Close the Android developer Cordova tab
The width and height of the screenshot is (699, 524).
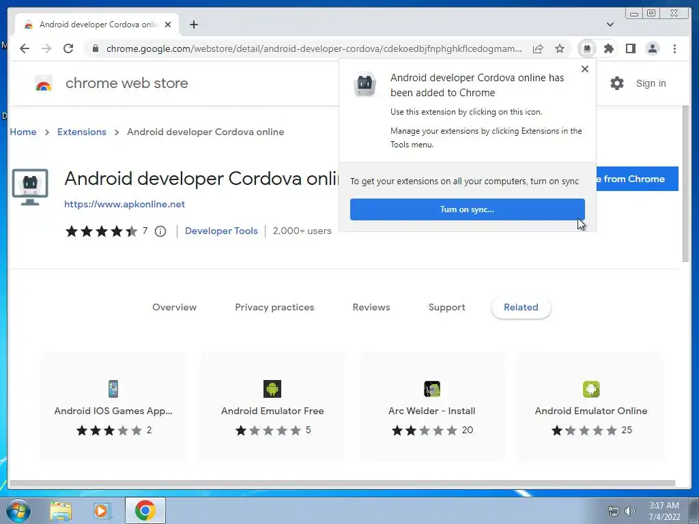pyautogui.click(x=168, y=25)
